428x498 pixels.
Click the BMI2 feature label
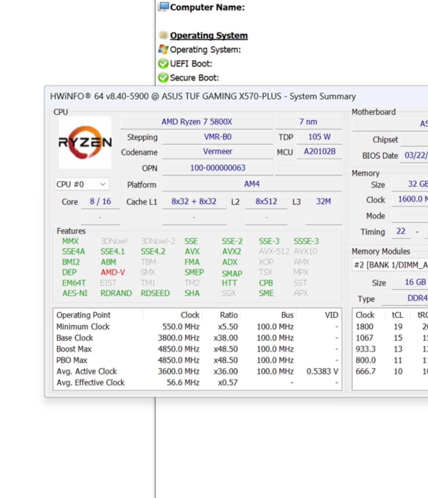click(x=71, y=262)
